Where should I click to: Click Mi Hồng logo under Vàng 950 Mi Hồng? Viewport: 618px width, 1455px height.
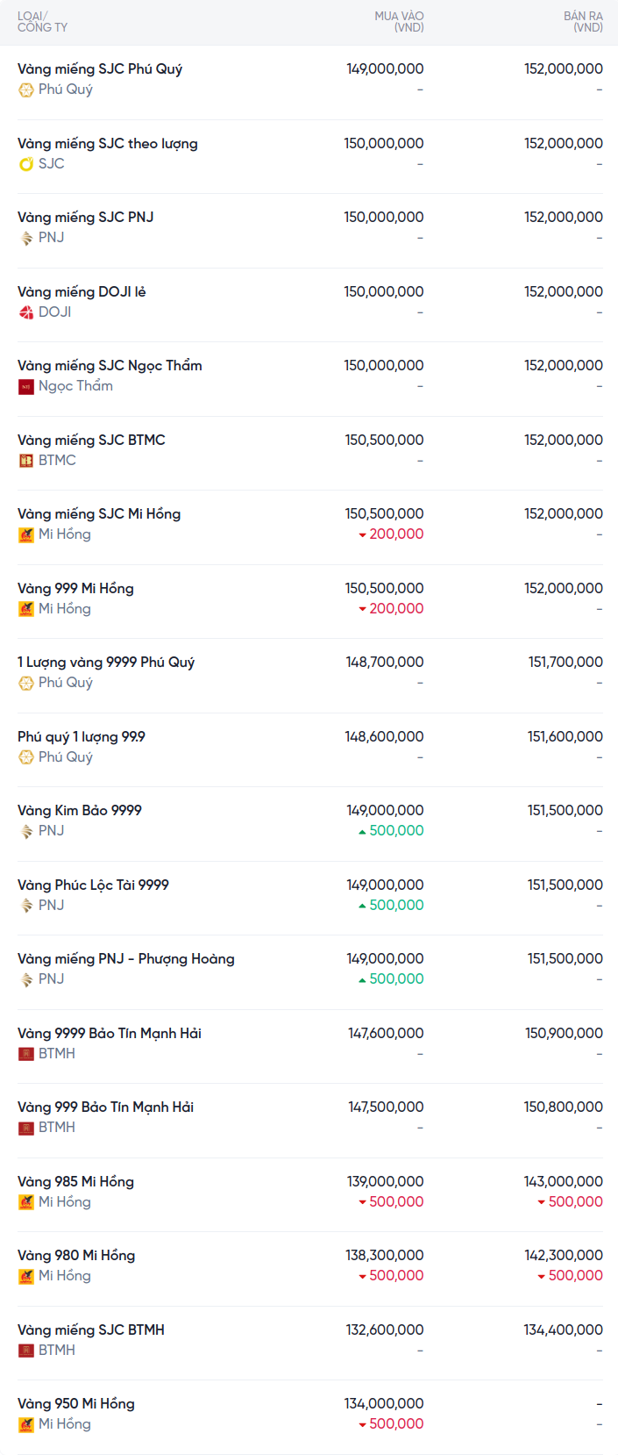(26, 1424)
